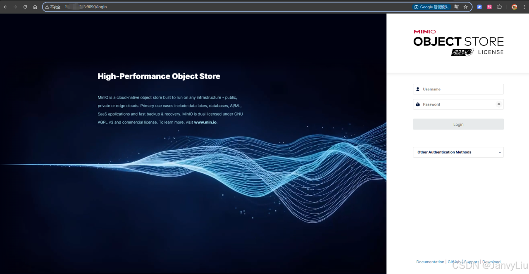Reload the page with the refresh icon
This screenshot has height=274, width=529.
25,7
